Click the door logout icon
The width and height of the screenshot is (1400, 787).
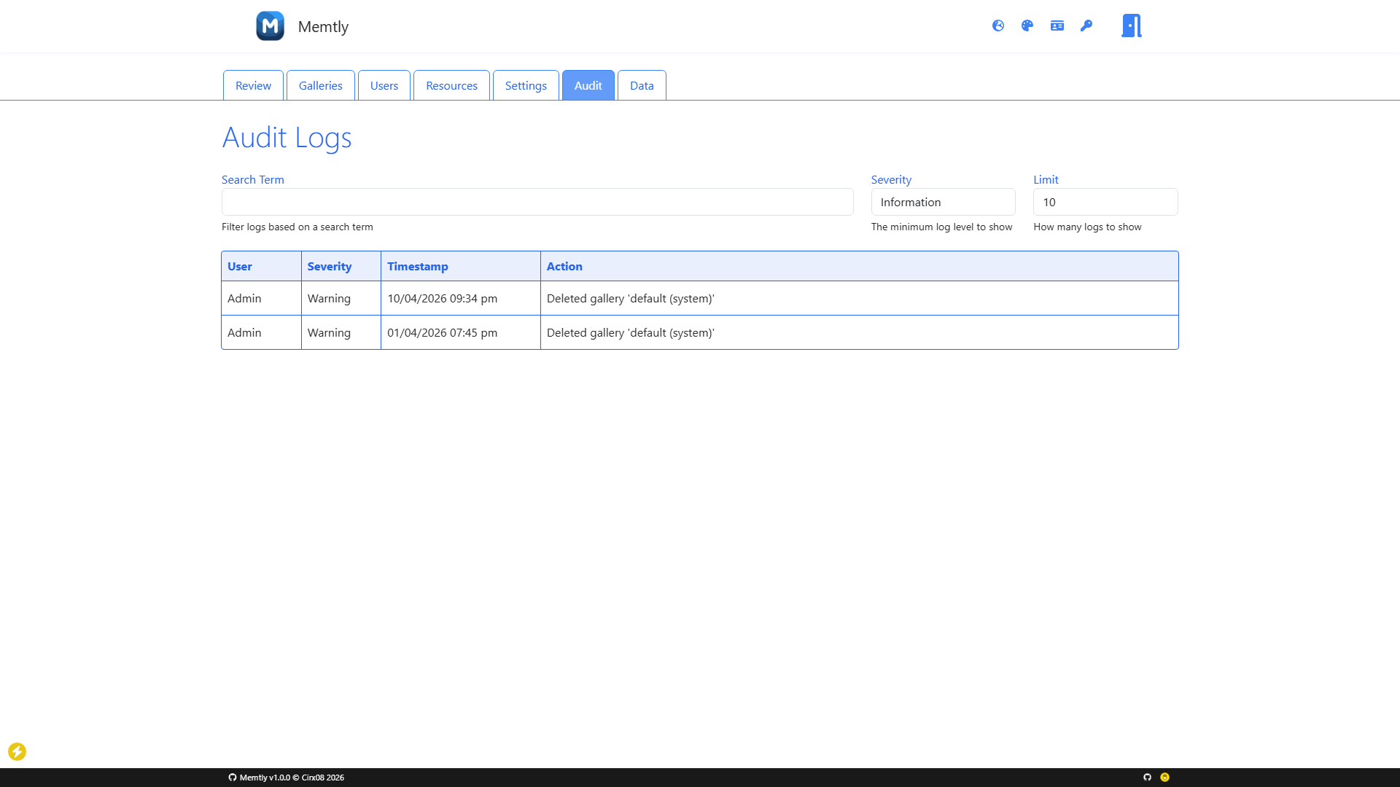tap(1132, 26)
